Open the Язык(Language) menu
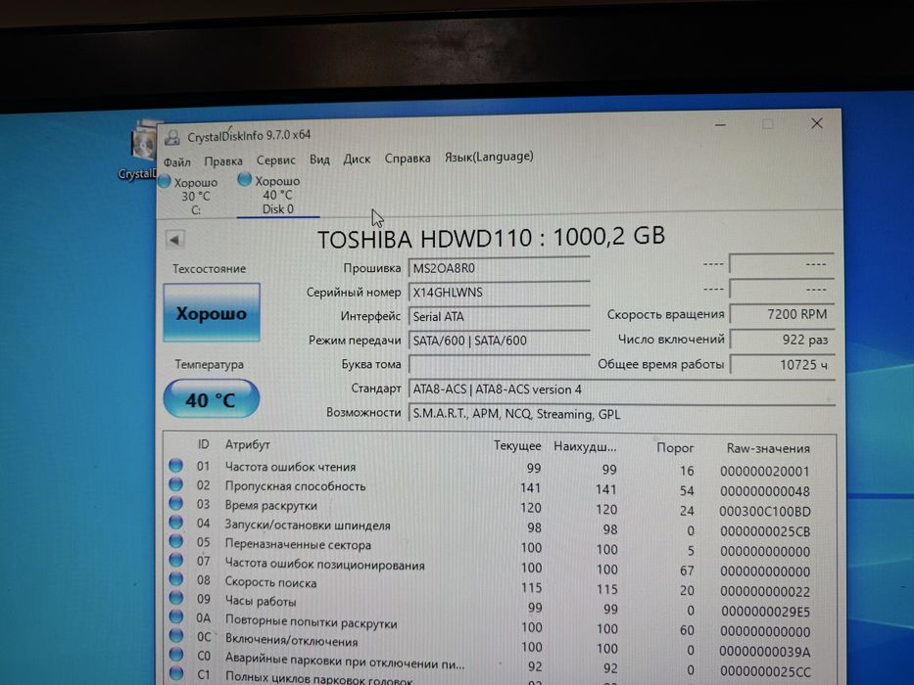This screenshot has width=914, height=685. [x=489, y=157]
